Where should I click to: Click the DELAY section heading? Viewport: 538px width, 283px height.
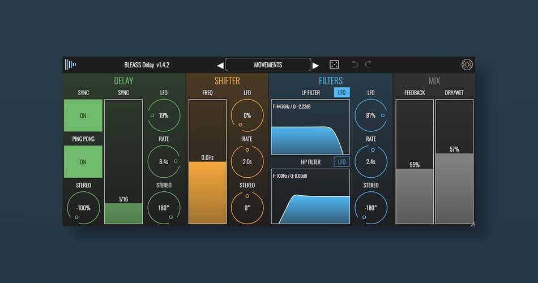[x=123, y=80]
